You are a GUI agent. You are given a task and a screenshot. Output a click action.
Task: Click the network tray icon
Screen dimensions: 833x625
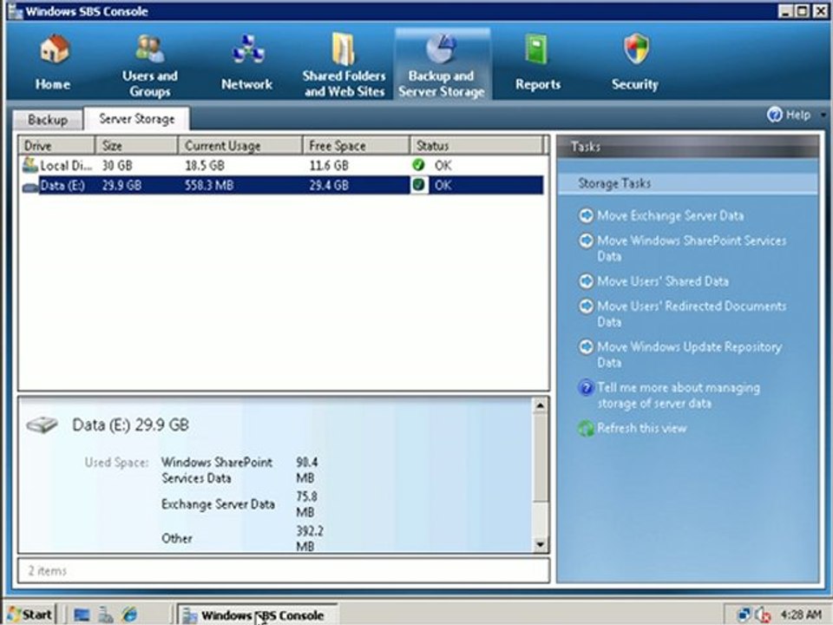point(744,615)
